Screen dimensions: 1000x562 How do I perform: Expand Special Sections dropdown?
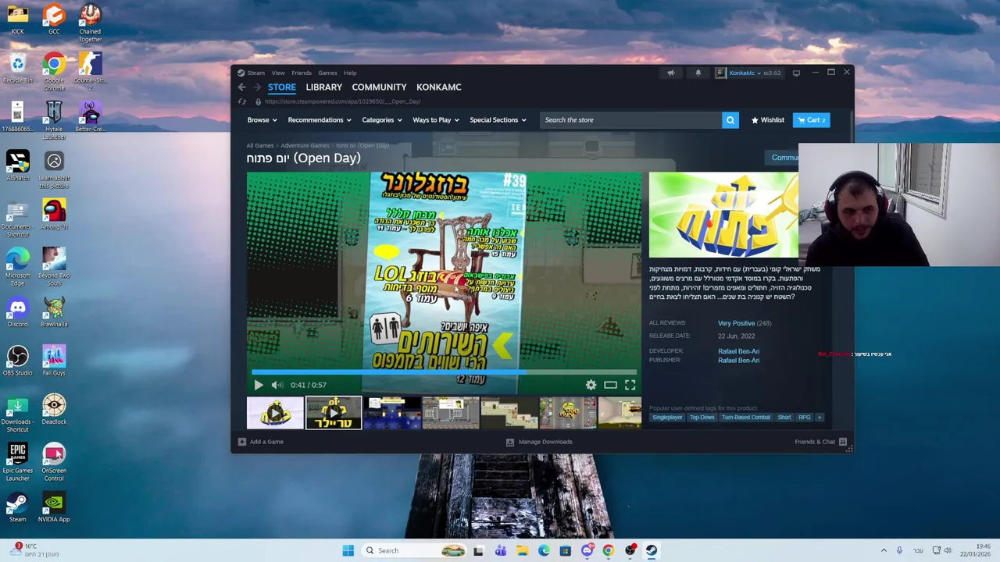pos(498,120)
